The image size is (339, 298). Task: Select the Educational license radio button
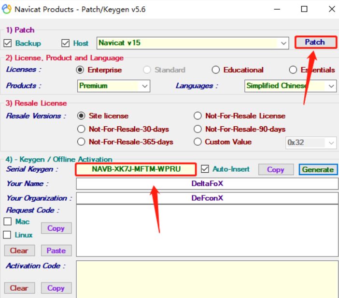pos(216,70)
